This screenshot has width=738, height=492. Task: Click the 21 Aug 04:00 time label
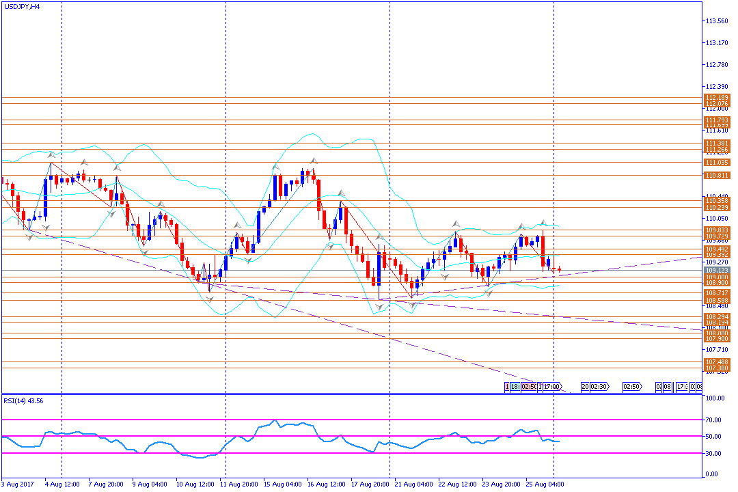[x=414, y=484]
